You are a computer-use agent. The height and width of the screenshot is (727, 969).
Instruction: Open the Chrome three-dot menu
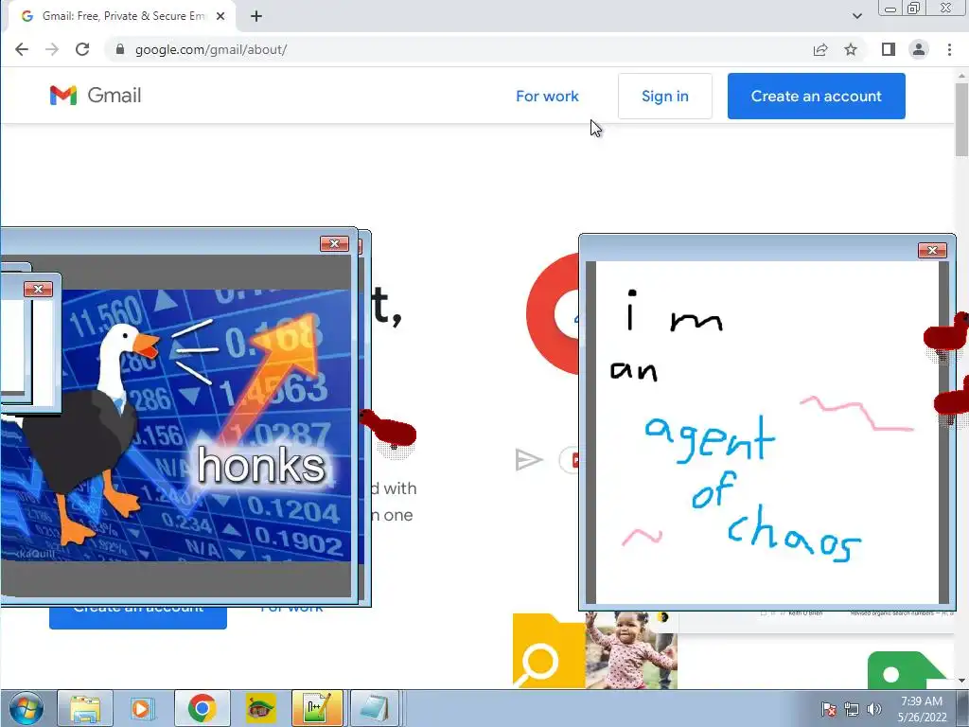949,49
